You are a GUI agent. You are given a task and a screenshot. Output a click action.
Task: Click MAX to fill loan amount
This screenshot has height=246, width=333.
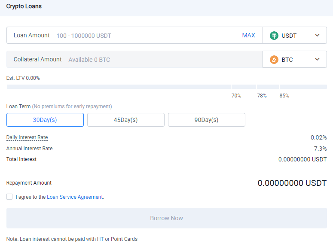[248, 35]
